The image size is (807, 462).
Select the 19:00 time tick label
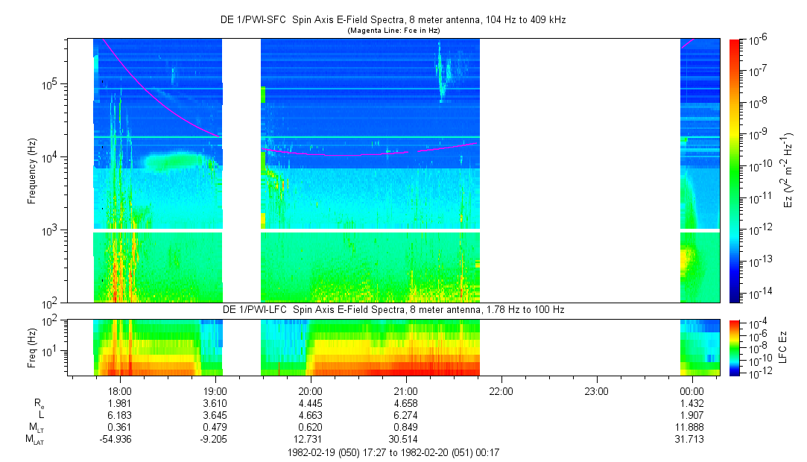215,391
